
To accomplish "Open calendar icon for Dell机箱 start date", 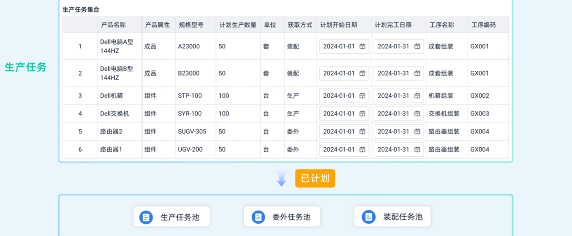I will click(362, 95).
